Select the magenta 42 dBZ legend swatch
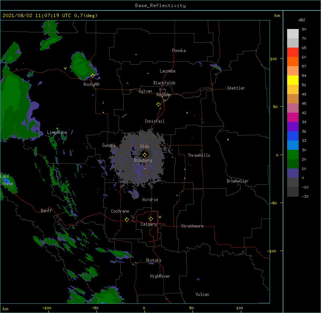 293,117
